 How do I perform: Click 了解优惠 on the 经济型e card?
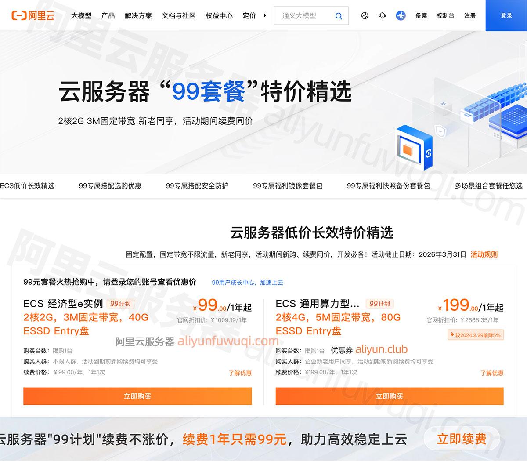240,373
